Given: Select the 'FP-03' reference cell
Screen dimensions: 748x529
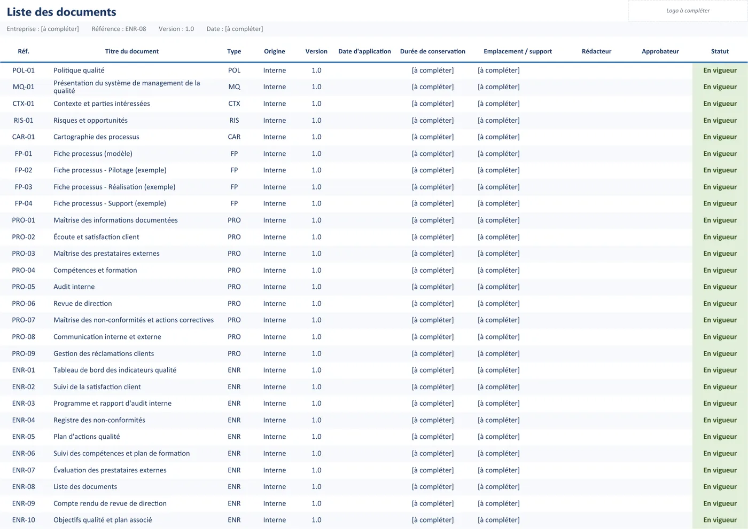Looking at the screenshot, I should coord(24,187).
